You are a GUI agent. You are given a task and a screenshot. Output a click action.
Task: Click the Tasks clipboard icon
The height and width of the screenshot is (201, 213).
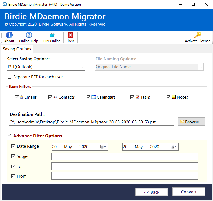click(137, 97)
